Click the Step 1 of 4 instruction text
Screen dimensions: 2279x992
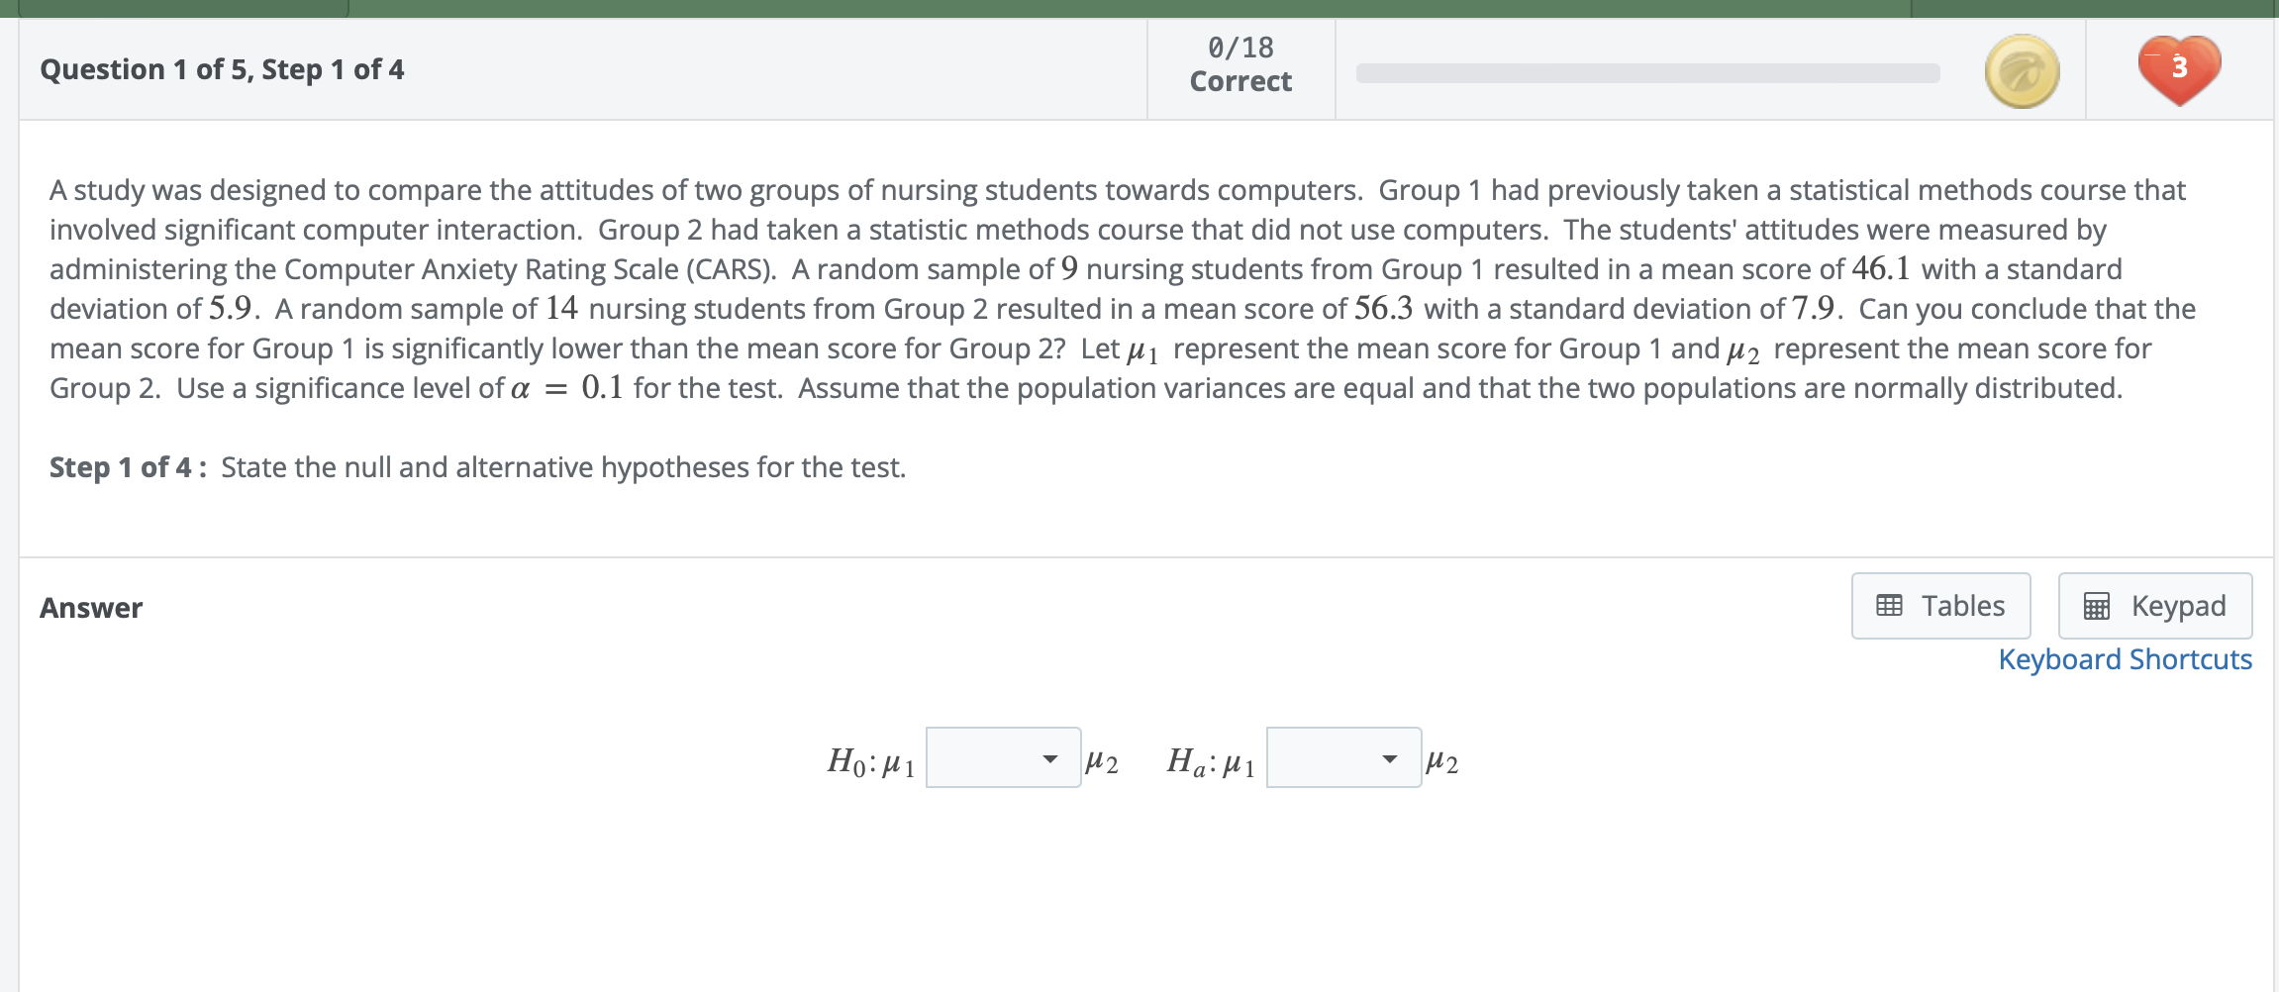[x=477, y=467]
